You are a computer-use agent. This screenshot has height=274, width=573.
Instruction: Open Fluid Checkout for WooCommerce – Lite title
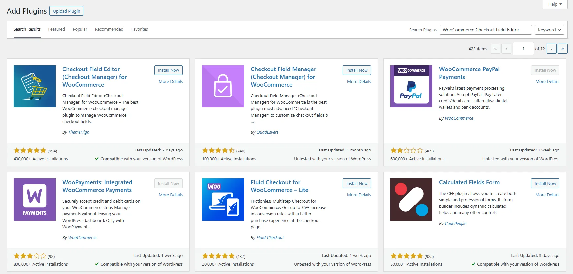tap(280, 186)
